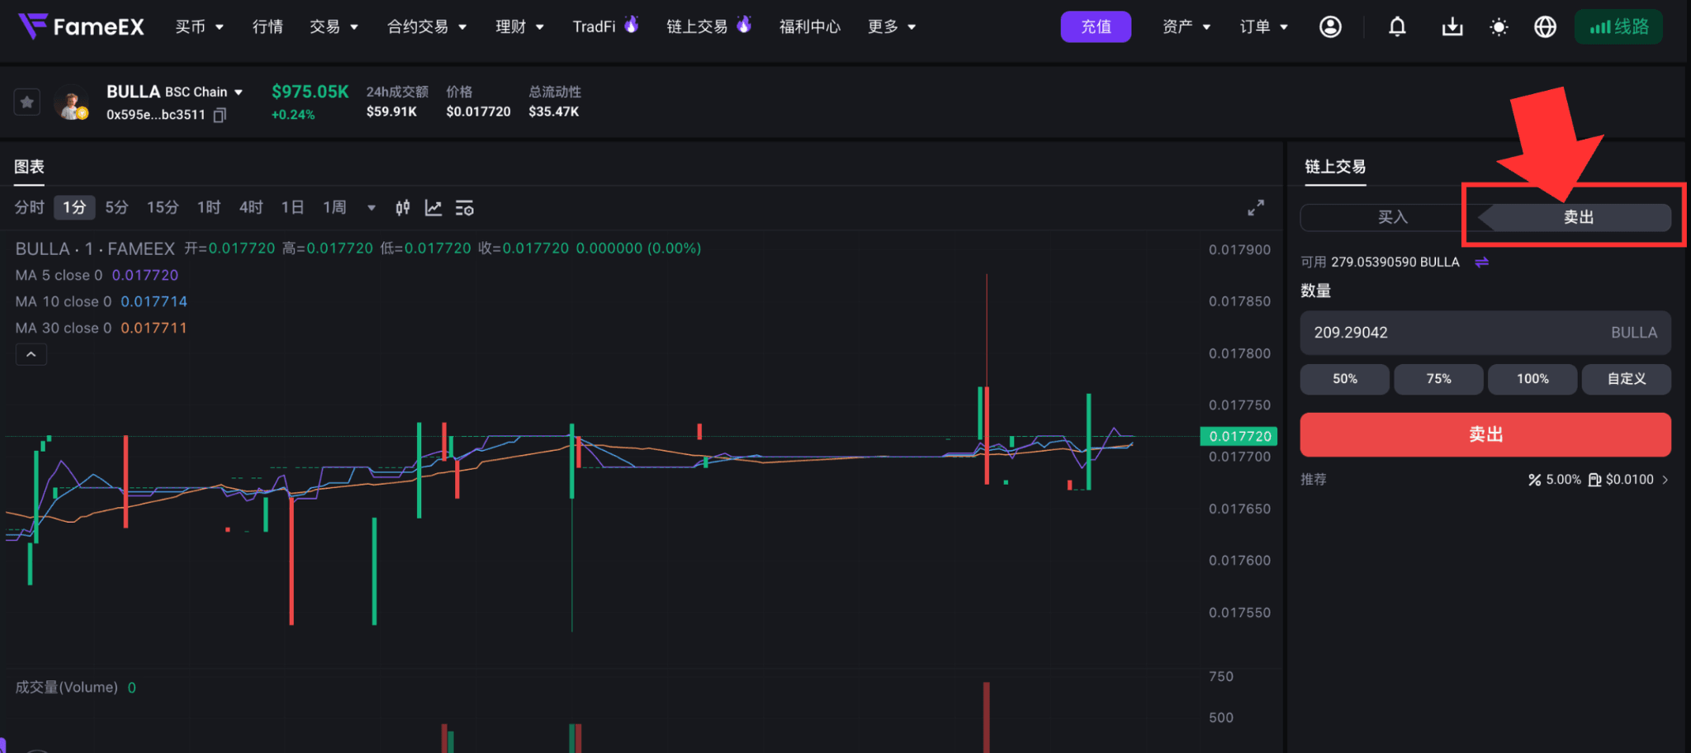Select the 4时 timeframe
This screenshot has height=753, width=1691.
[x=251, y=207]
